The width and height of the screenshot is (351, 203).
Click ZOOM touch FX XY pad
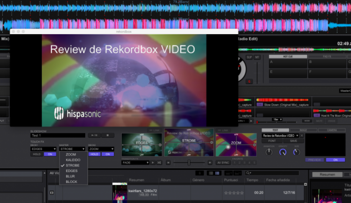(x=236, y=144)
